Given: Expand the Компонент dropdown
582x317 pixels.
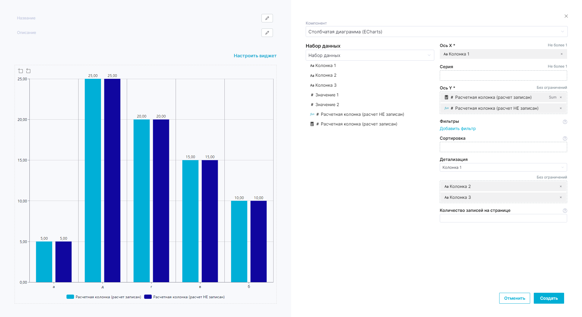Looking at the screenshot, I should point(436,32).
